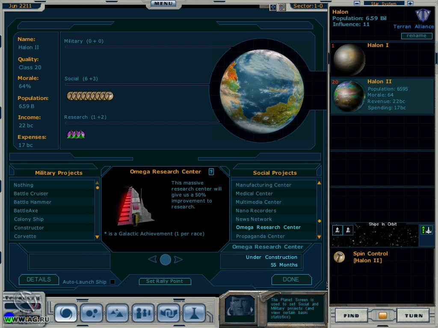
Task: Click the TURN button
Action: click(x=414, y=316)
